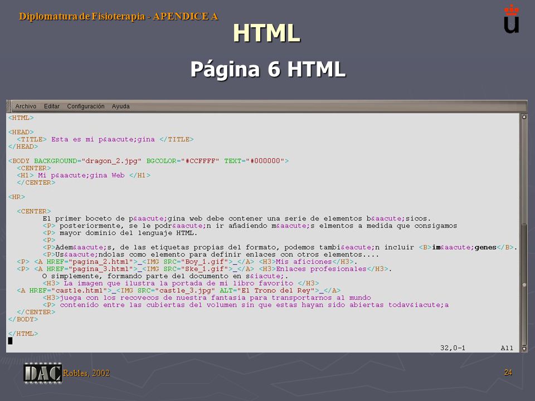535x401 pixels.
Task: Open the Ayuda menu
Action: [x=121, y=106]
